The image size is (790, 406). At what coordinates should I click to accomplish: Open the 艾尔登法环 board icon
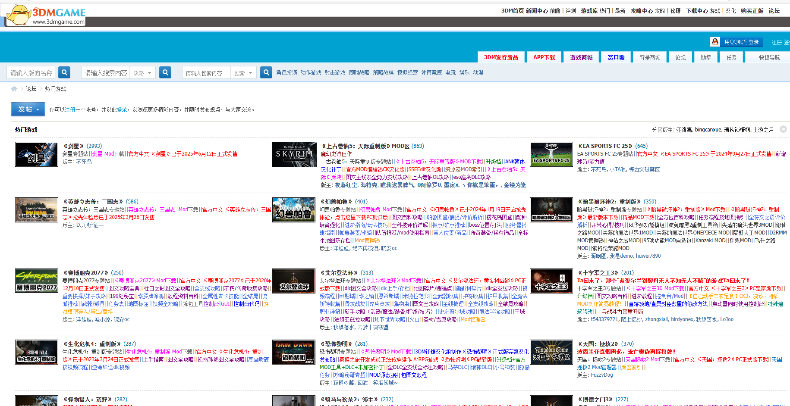[x=294, y=281]
